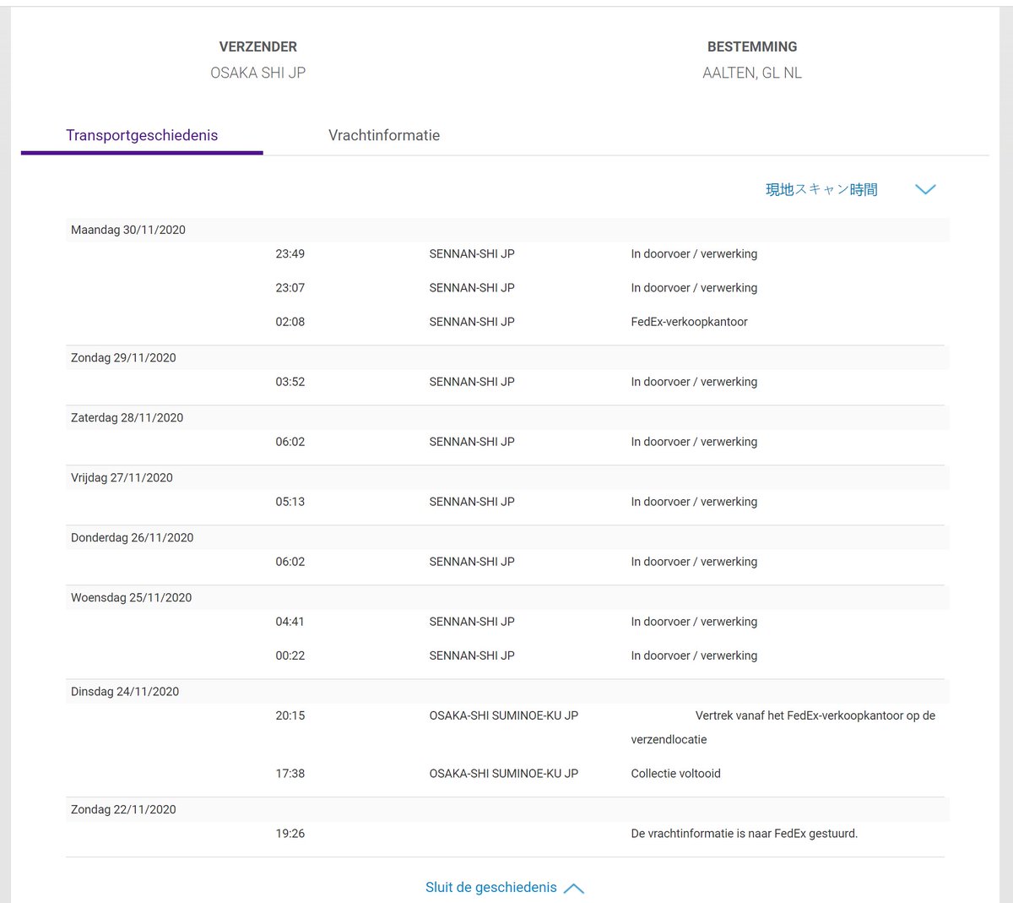Click the 17:38 time entry
This screenshot has height=903, width=1013.
(290, 773)
